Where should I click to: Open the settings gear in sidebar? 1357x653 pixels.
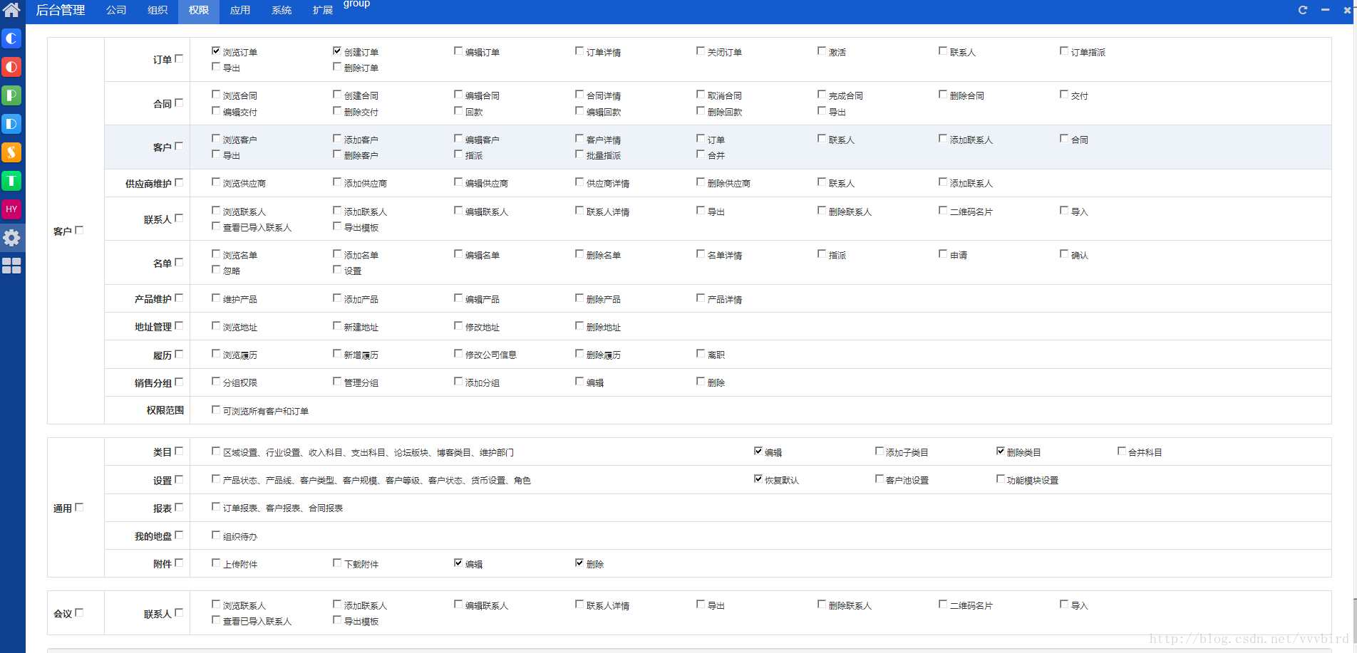pos(11,238)
